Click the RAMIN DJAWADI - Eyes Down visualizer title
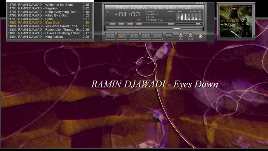 pos(155,84)
